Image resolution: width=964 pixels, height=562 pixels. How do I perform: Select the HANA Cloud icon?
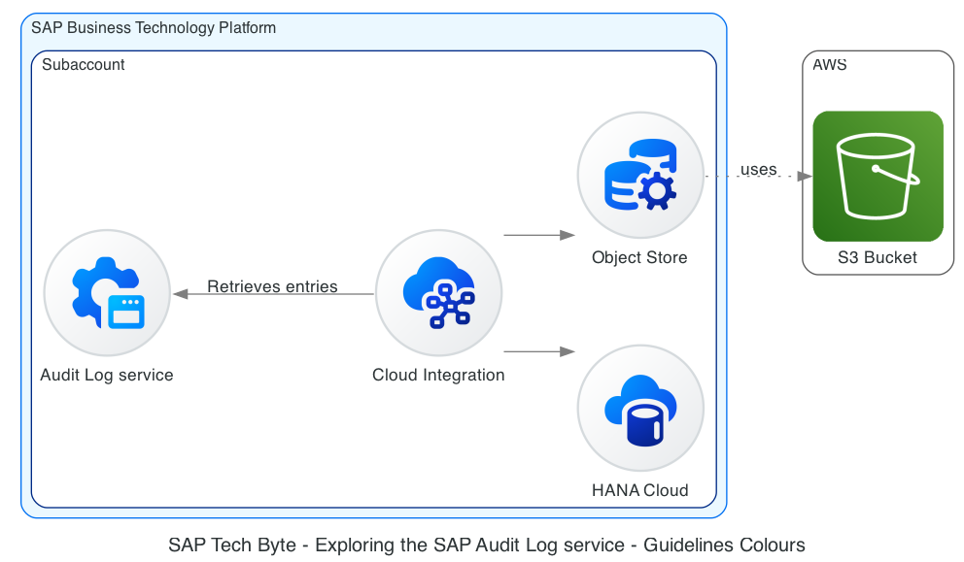[640, 408]
